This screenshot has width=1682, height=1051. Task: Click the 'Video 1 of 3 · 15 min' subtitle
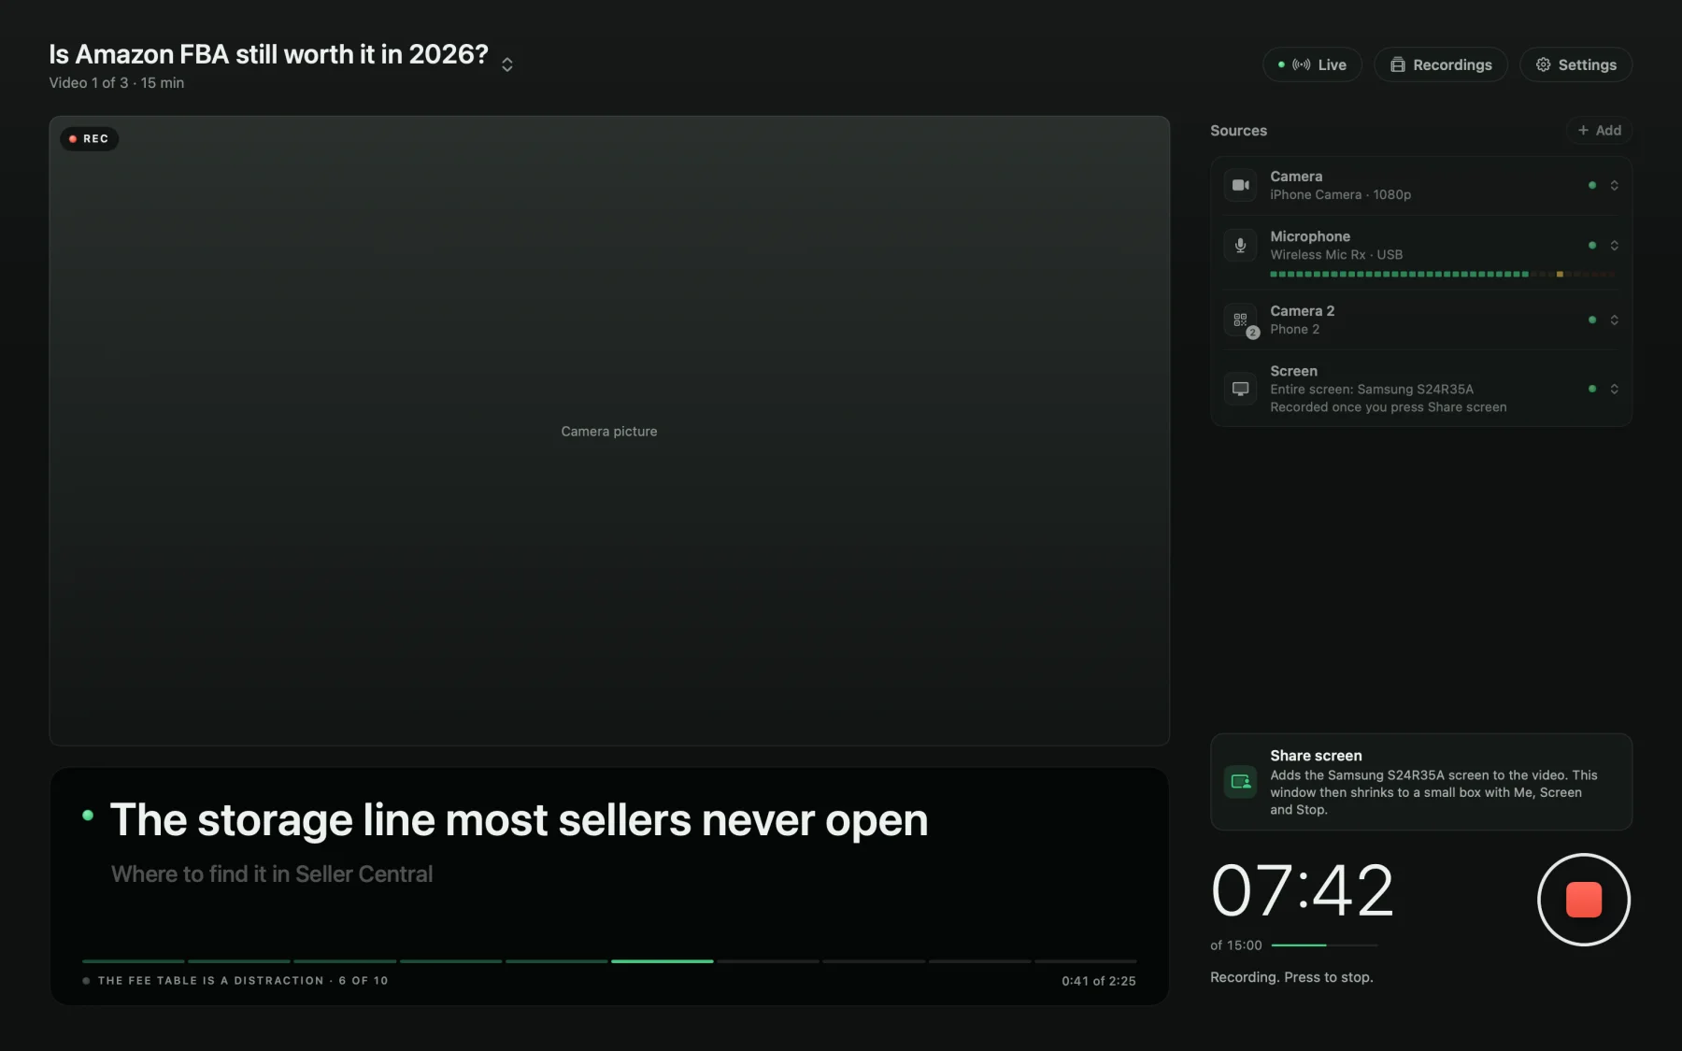point(117,83)
